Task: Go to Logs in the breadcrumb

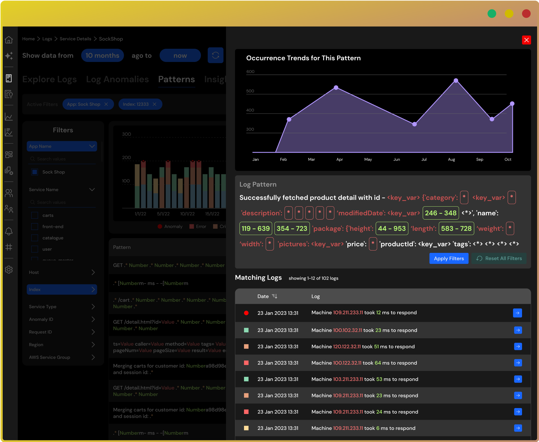Action: click(x=47, y=39)
